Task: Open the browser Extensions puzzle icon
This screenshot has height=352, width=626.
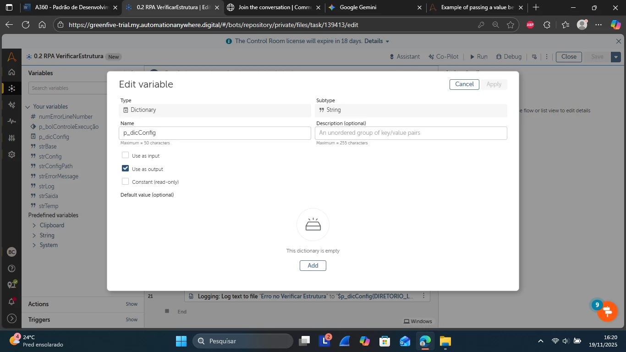Action: [547, 25]
